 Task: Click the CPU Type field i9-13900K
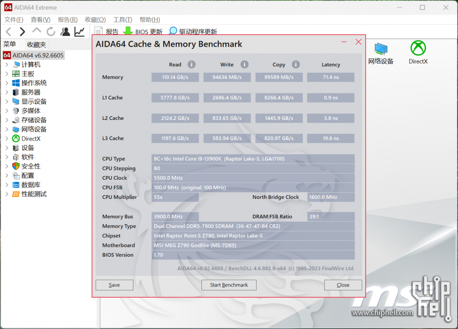coord(253,159)
